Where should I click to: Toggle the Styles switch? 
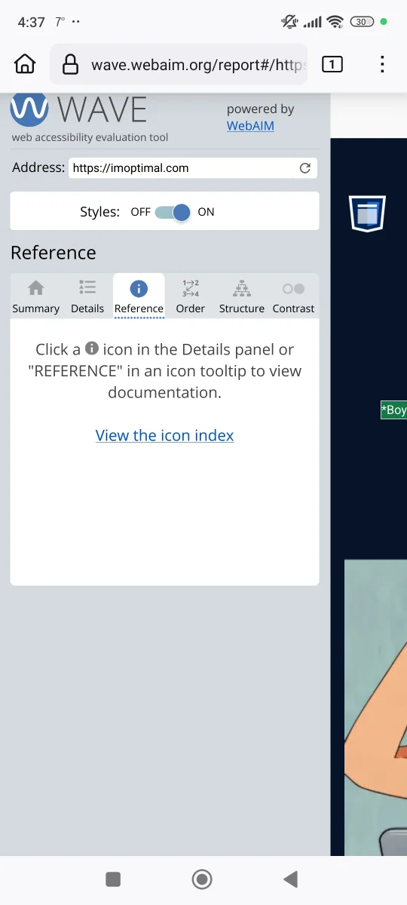tap(173, 212)
